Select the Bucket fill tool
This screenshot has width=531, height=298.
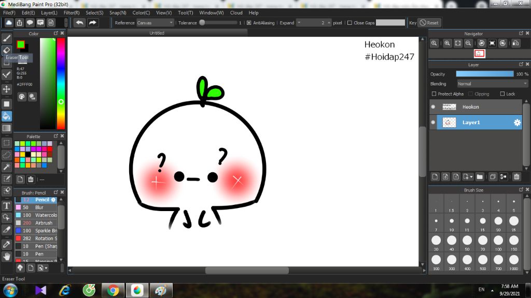point(6,116)
